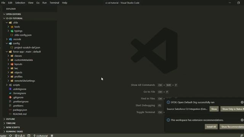Image resolution: width=244 pixels, height=137 pixels.
Task: Click the .eslintignore file icon
Action: (10, 89)
